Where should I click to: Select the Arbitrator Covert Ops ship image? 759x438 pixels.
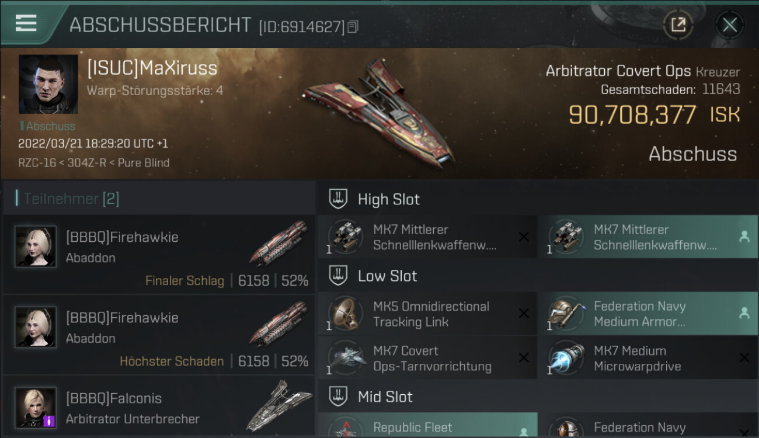[x=379, y=111]
